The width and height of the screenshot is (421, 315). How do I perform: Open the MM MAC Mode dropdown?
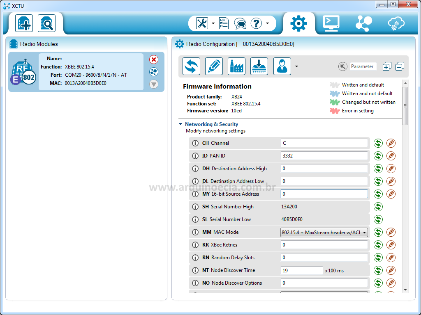324,232
